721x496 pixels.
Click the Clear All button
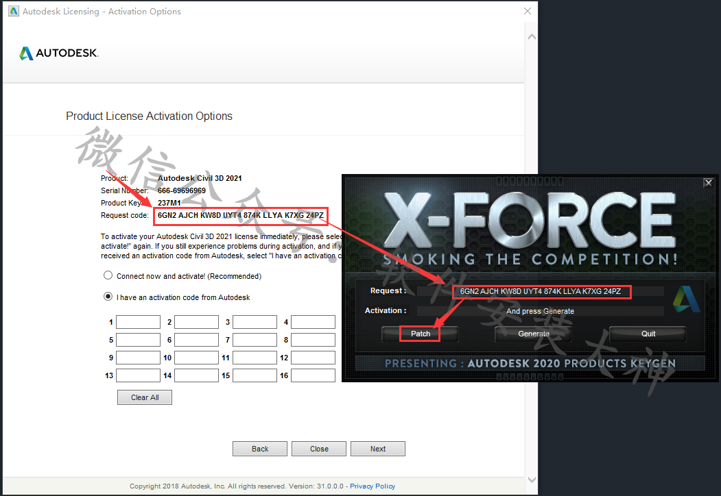click(145, 397)
